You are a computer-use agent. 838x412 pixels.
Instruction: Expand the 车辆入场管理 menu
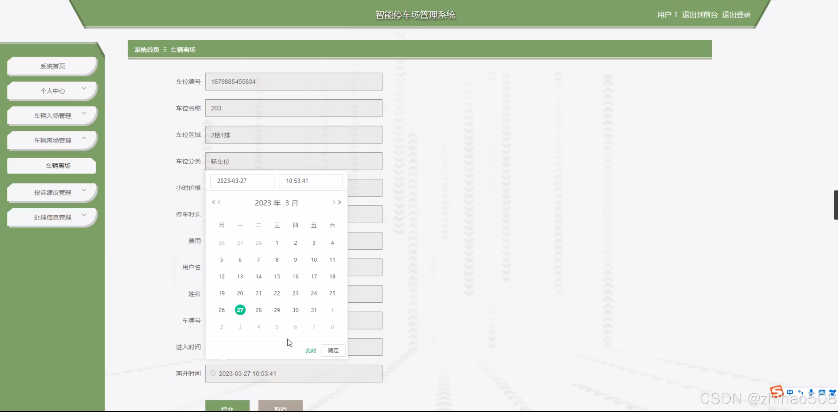52,115
